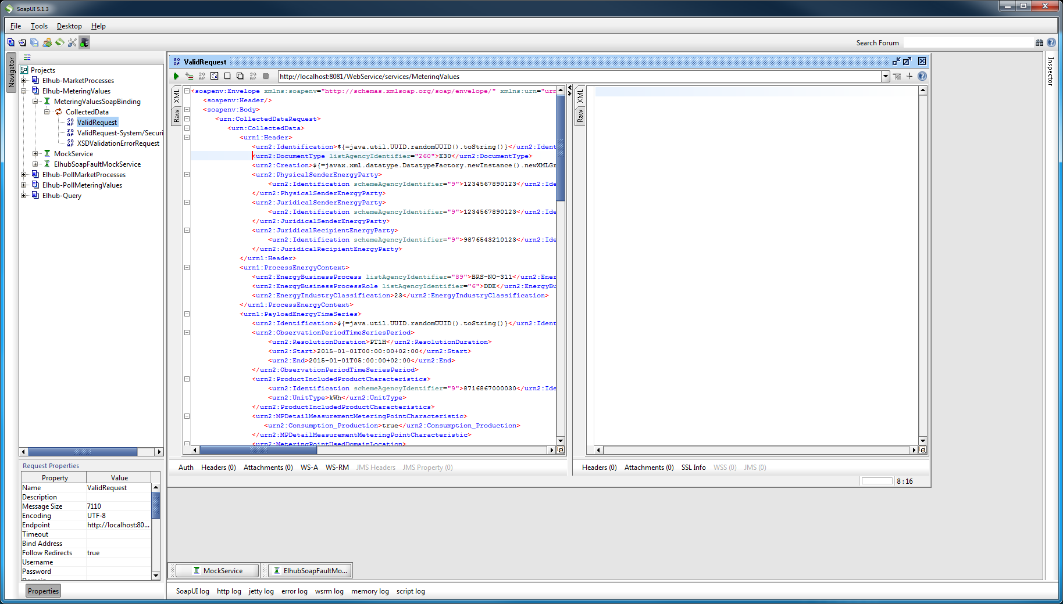Screen dimensions: 1063x604
Task: Open SoapUI Preferences wrench icon
Action: coord(72,42)
